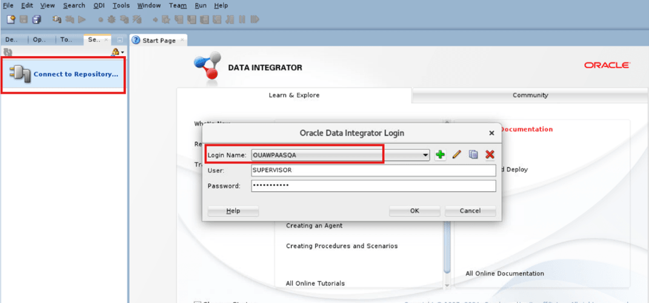
Task: Delete the login with the red X
Action: tap(490, 155)
